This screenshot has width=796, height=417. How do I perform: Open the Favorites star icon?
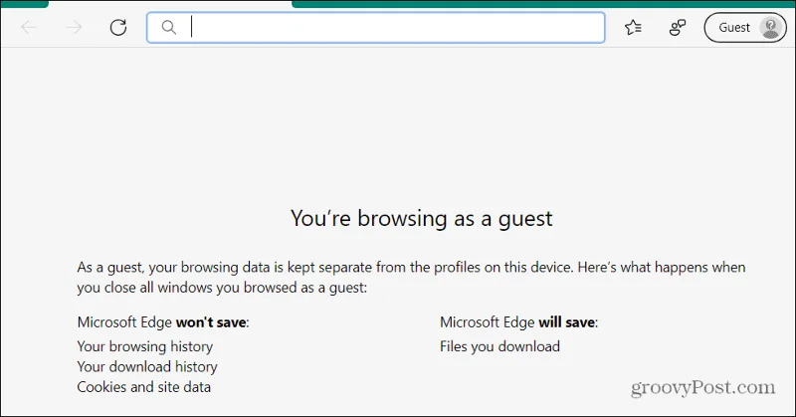point(633,28)
